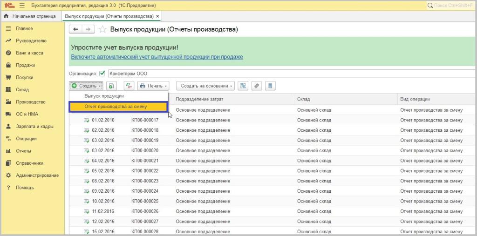The height and width of the screenshot is (236, 477).
Task: Open the attached files paperclip icon
Action: pos(256,86)
